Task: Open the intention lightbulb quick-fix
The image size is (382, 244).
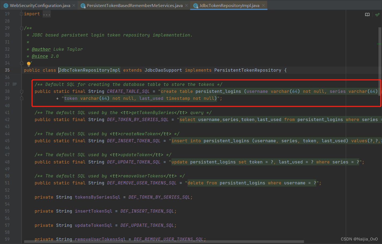Action: 29,64
